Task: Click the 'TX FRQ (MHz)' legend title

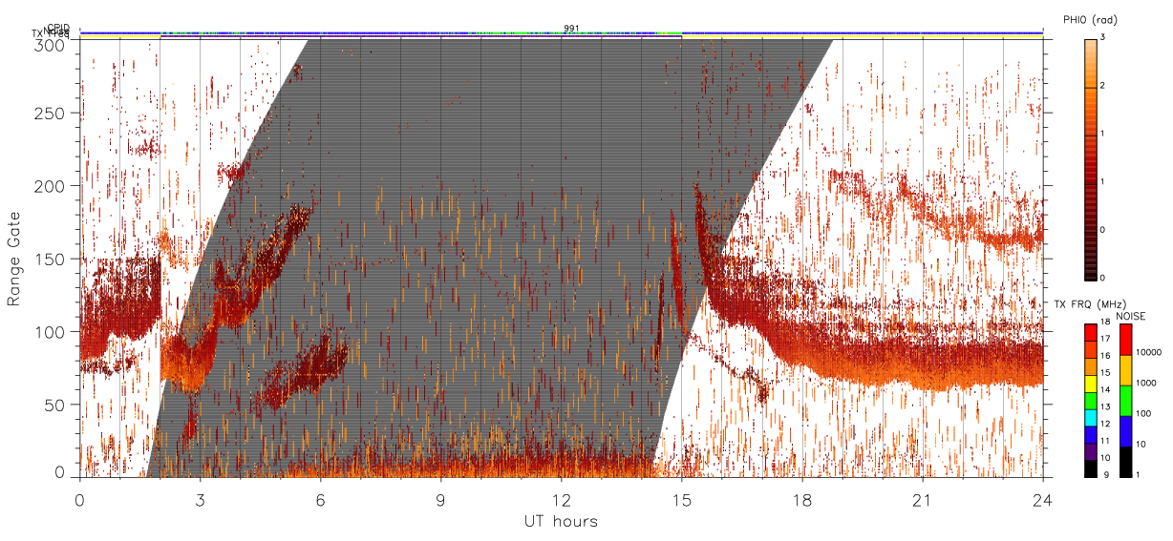Action: point(1090,303)
